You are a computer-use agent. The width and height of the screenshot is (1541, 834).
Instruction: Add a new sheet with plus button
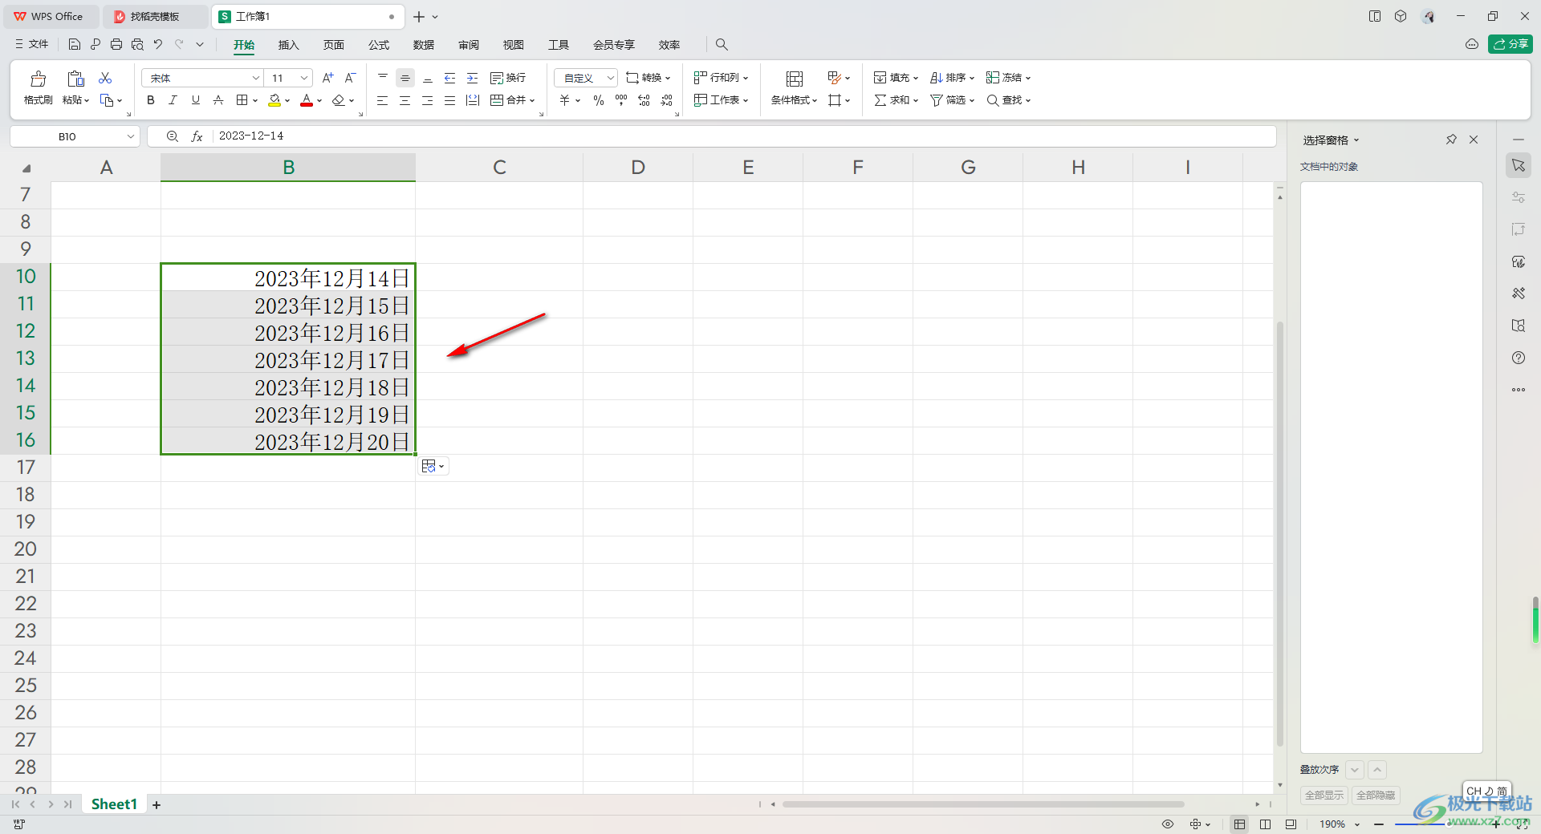coord(157,804)
